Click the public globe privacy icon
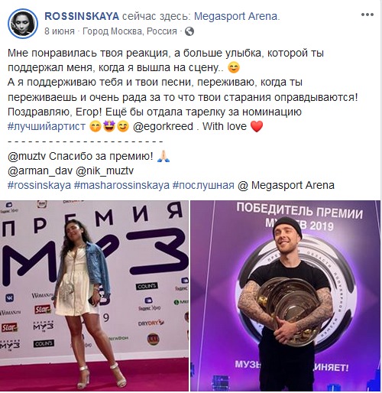 pyautogui.click(x=189, y=31)
